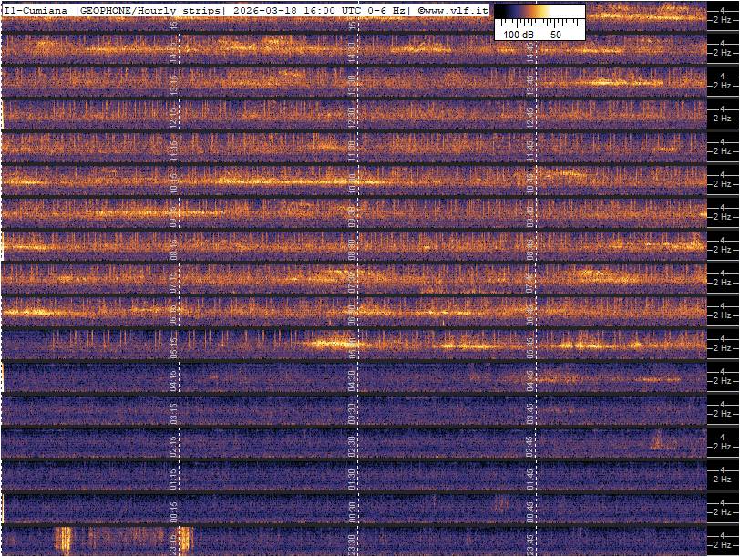
Task: Click the 2 Hz label on top strip
Action: 723,21
